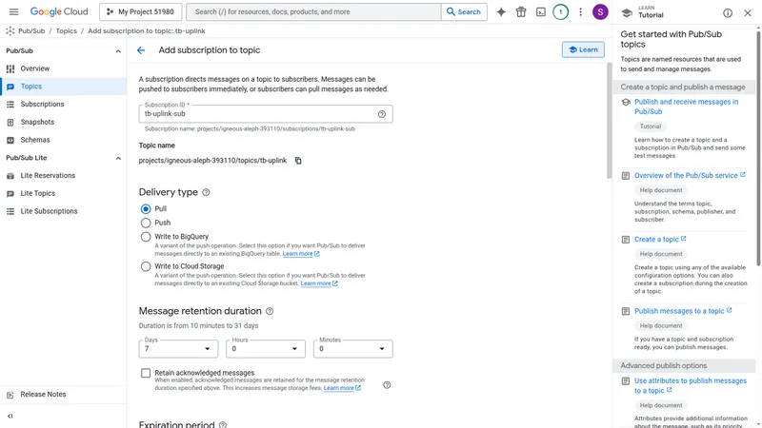
Task: Open Gemini AI assistant sparkle icon
Action: (501, 12)
